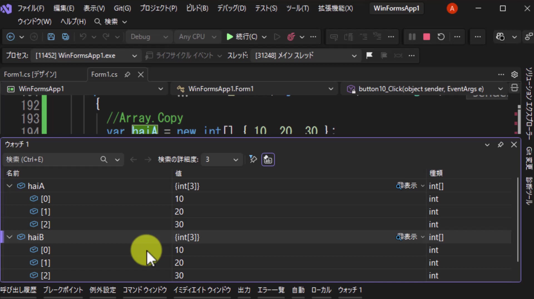The height and width of the screenshot is (299, 534).
Task: Open the button10_Click member dropdown
Action: [424, 89]
